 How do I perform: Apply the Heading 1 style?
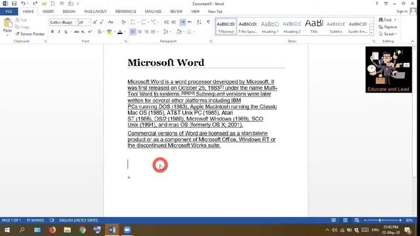(x=270, y=27)
